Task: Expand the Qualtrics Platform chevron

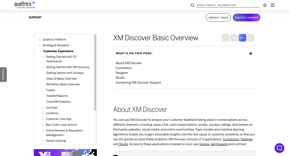Action: point(40,39)
